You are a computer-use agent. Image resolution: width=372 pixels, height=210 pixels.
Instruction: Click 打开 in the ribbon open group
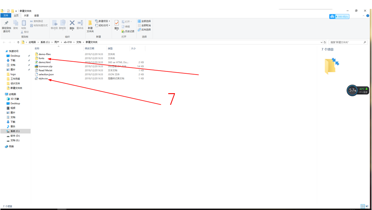coord(127,22)
